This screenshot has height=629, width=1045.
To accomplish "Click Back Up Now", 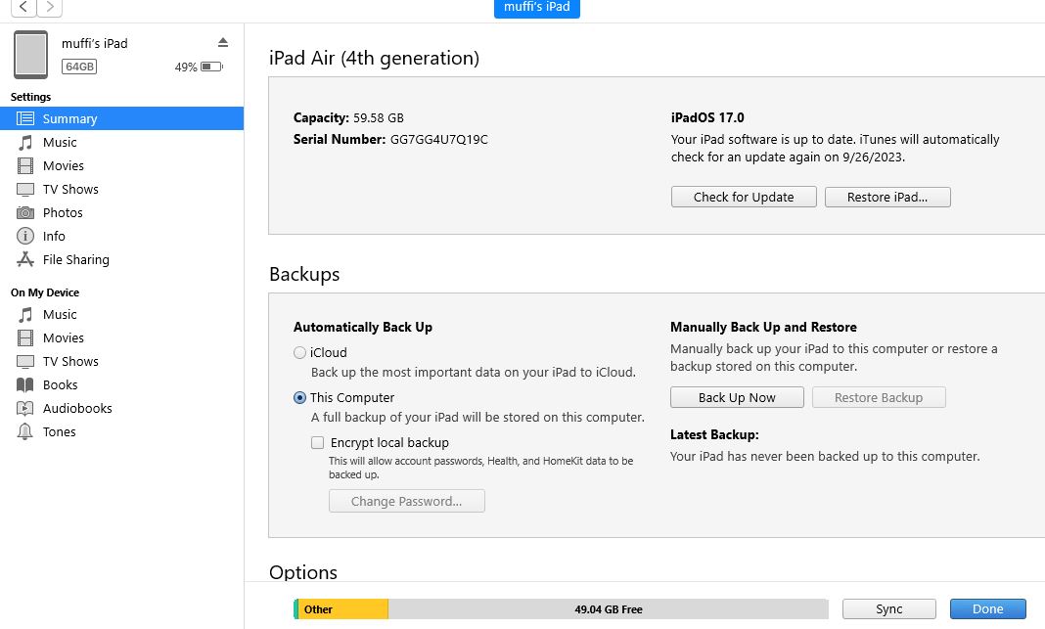I will (737, 398).
